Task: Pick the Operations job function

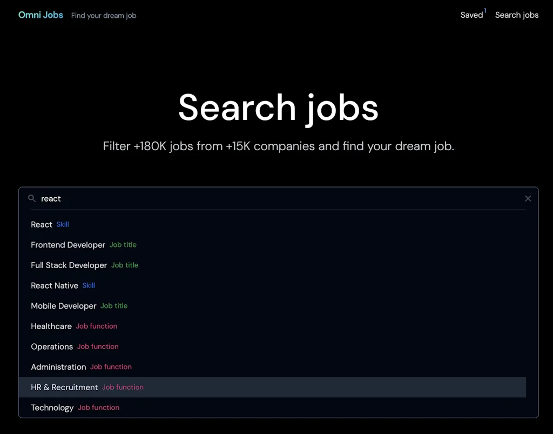Action: pyautogui.click(x=52, y=346)
